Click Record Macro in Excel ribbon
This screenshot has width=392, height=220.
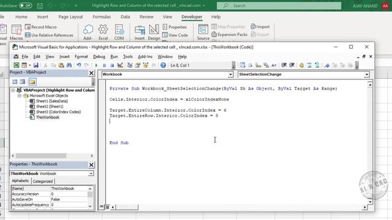coord(41,27)
